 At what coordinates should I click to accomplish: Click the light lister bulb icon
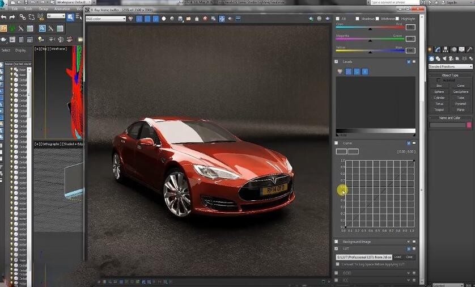pyautogui.click(x=41, y=39)
